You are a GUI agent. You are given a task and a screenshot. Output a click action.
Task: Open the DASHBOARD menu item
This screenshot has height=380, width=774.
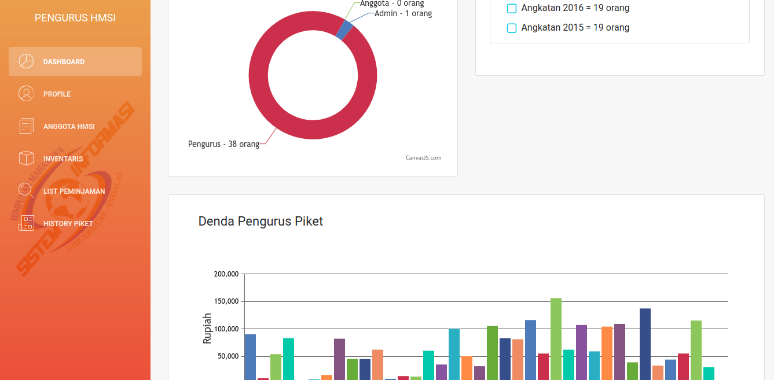[64, 61]
